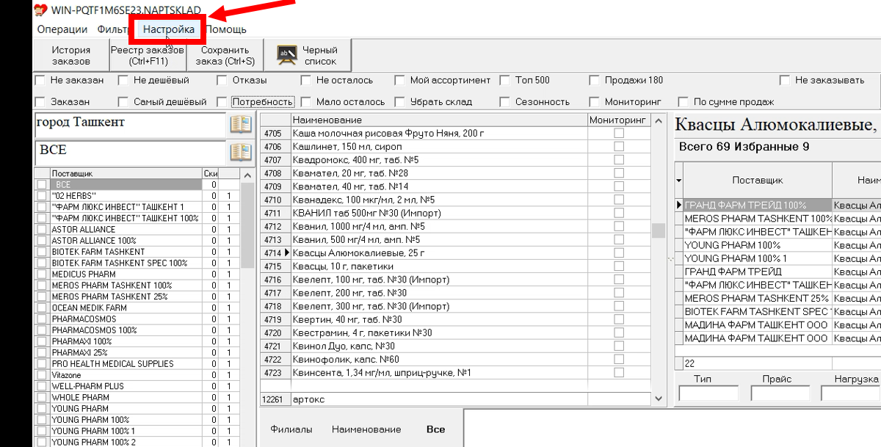Check the Отказы filter
The height and width of the screenshot is (447, 881).
tap(221, 80)
